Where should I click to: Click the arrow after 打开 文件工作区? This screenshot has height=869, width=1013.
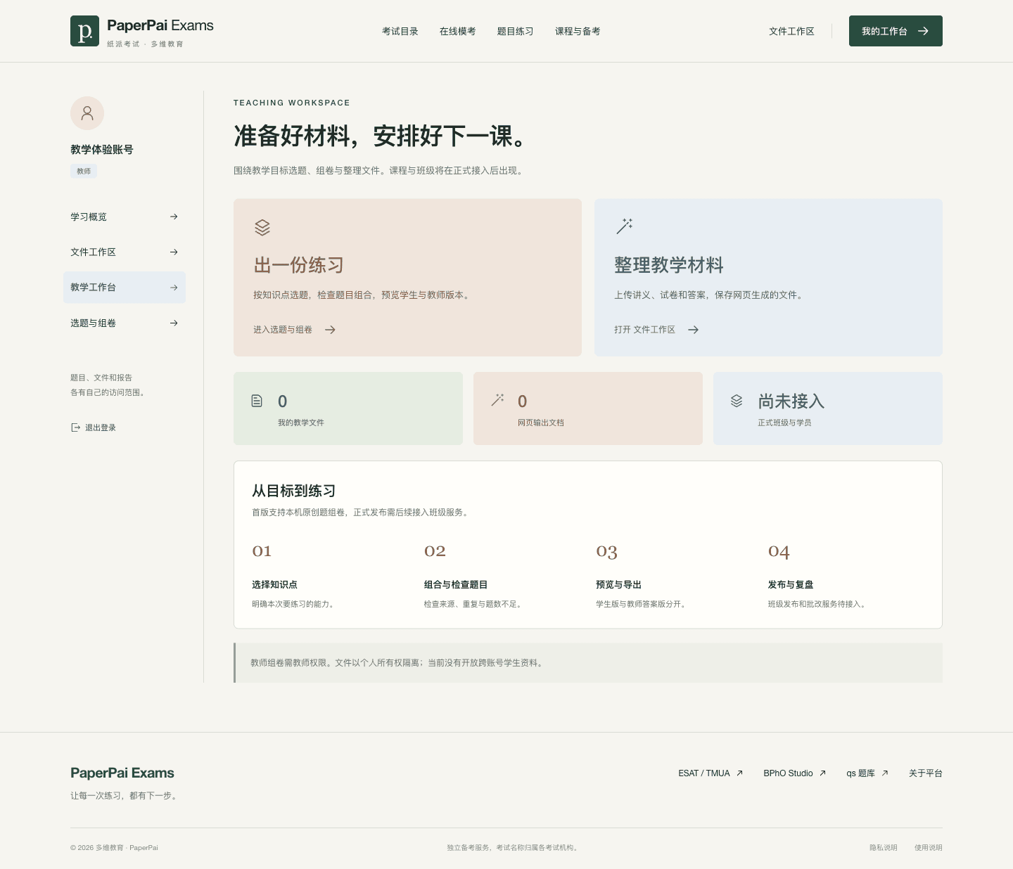(x=693, y=330)
